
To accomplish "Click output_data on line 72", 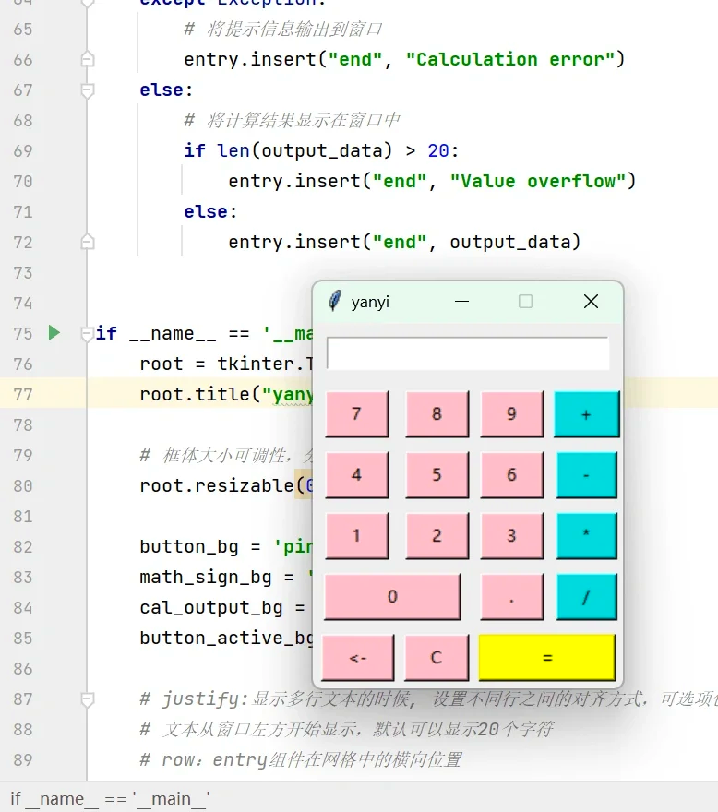I will point(509,242).
